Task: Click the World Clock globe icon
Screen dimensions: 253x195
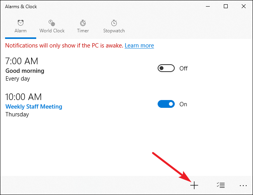Action: pyautogui.click(x=52, y=23)
